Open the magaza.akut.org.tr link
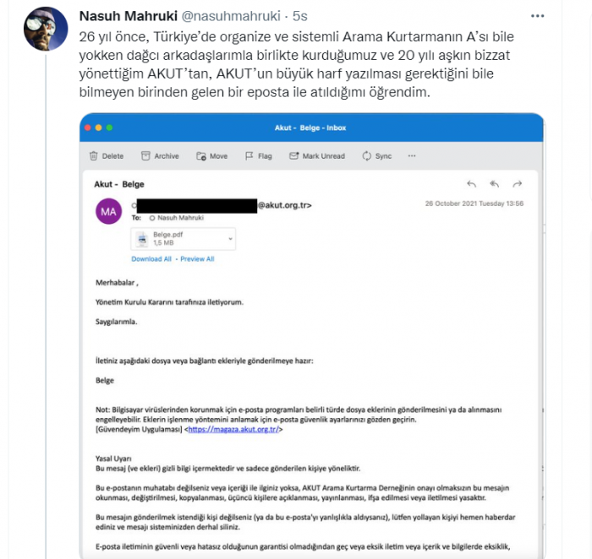The height and width of the screenshot is (559, 592). point(233,430)
